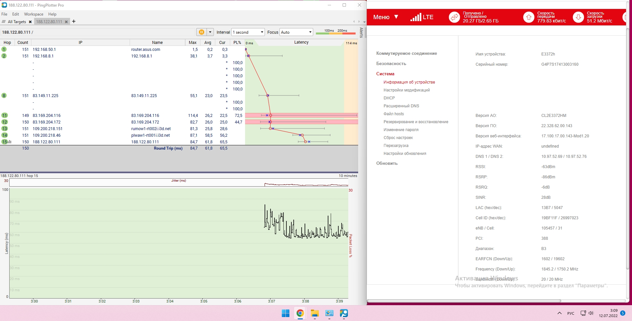Select hop 12 green marker

[x=4, y=122]
